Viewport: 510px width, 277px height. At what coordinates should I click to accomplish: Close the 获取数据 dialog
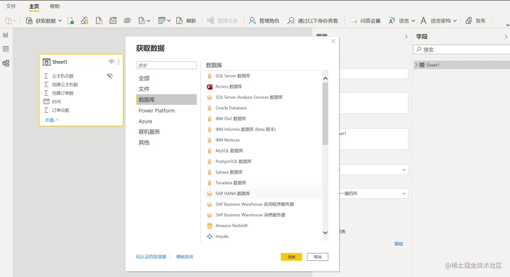pyautogui.click(x=333, y=41)
